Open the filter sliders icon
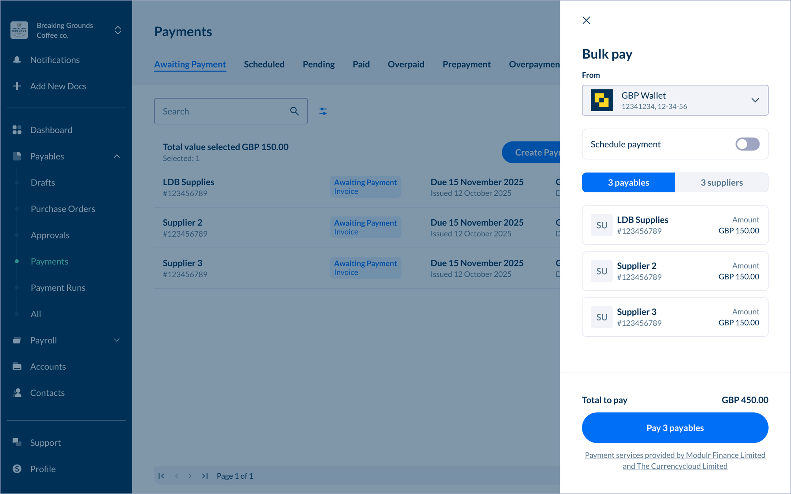 pyautogui.click(x=323, y=111)
